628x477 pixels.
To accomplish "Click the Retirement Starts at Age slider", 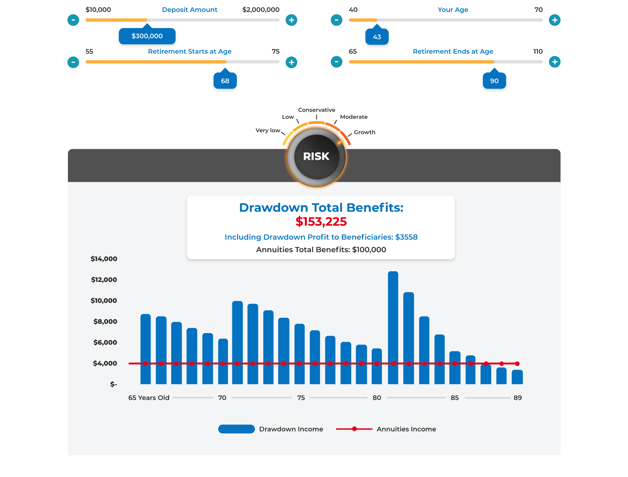I will click(x=182, y=62).
